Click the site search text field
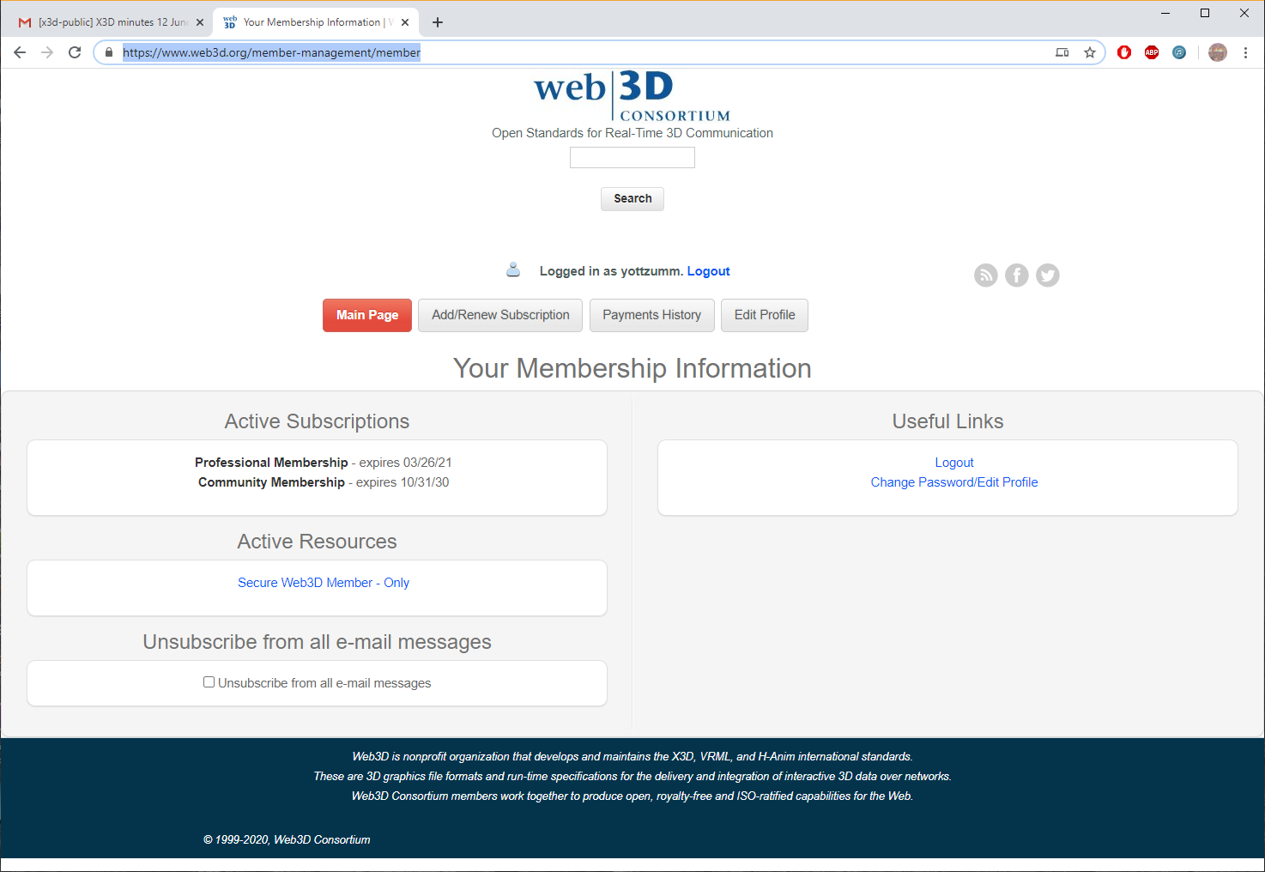The width and height of the screenshot is (1265, 872). (632, 158)
